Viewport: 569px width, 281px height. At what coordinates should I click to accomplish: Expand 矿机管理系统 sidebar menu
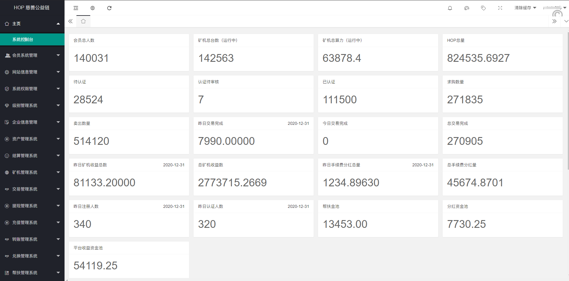32,172
